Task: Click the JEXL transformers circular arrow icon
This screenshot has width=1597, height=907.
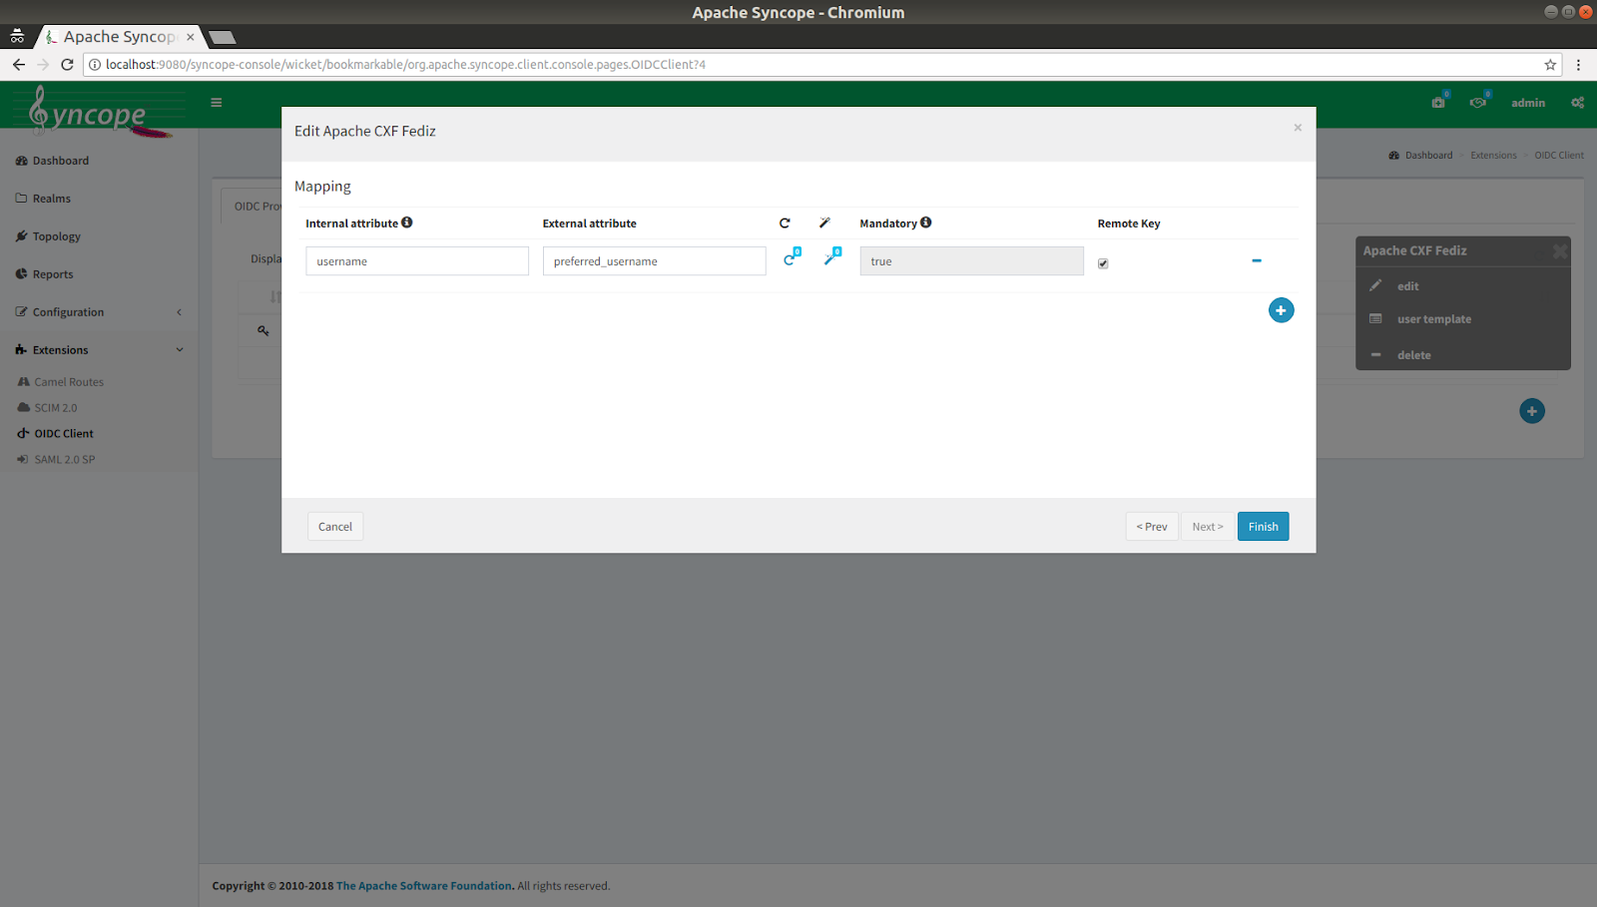Action: pyautogui.click(x=789, y=257)
